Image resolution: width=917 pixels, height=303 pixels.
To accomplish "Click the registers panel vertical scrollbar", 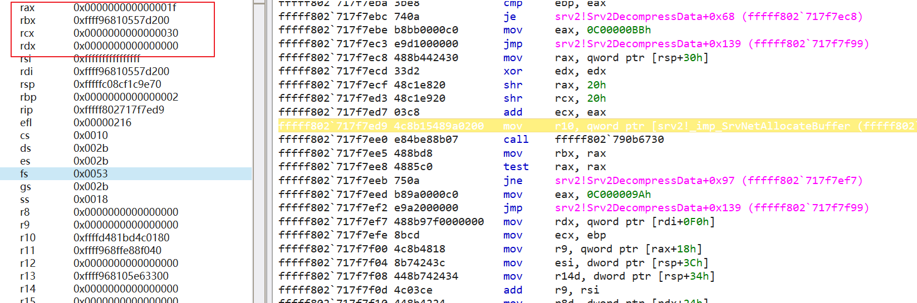I will [259, 151].
